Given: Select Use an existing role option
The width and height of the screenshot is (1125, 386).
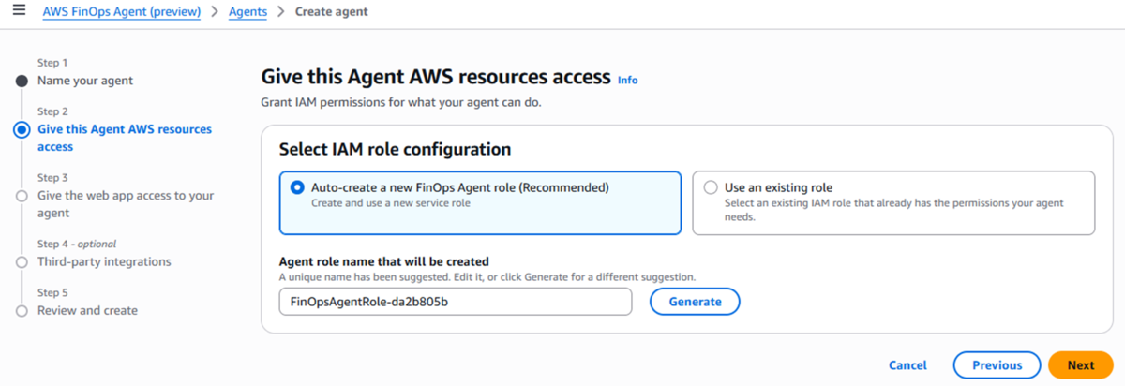Looking at the screenshot, I should point(893,202).
